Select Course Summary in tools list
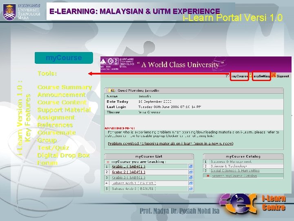The height and width of the screenshot is (221, 294). [65, 87]
